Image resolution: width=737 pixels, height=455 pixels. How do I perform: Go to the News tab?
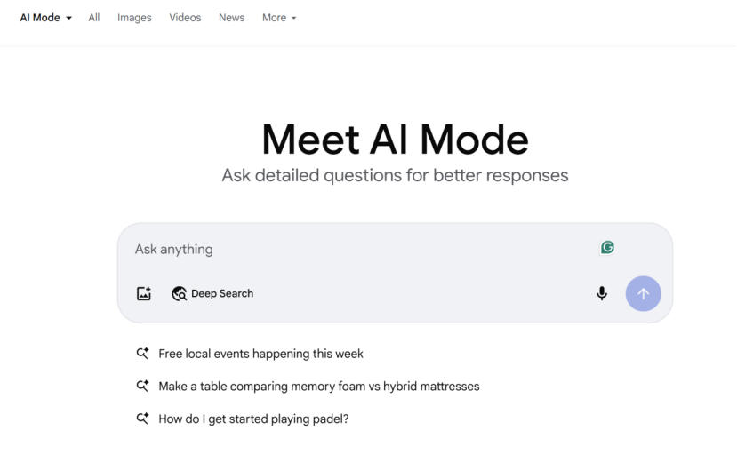(231, 18)
